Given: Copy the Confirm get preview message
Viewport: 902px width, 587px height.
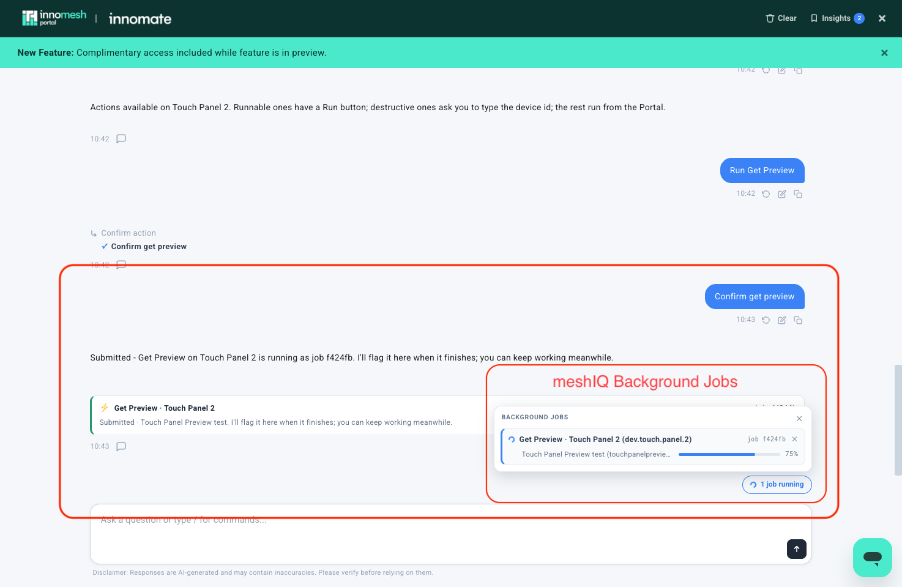Looking at the screenshot, I should (798, 320).
